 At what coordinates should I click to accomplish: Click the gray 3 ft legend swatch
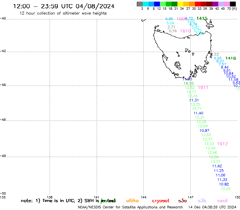pos(140,4)
